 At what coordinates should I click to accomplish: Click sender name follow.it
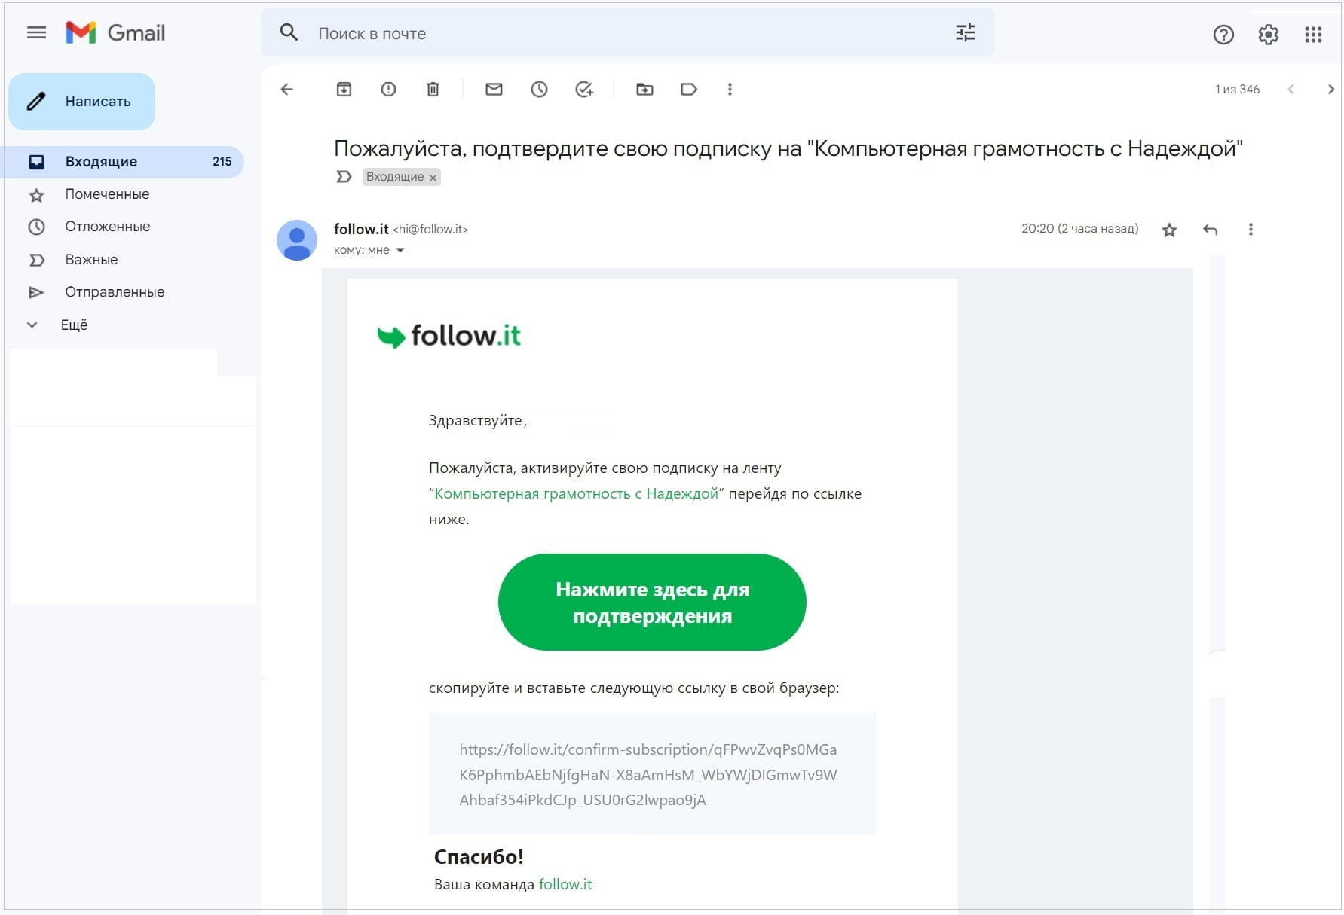(361, 229)
